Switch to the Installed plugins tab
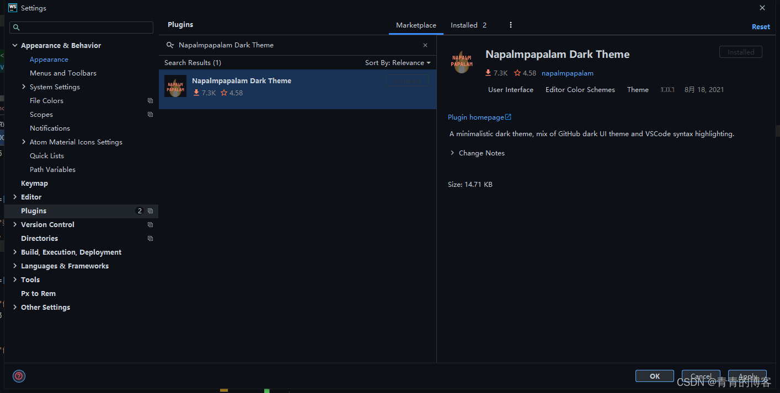The height and width of the screenshot is (393, 780). [468, 25]
